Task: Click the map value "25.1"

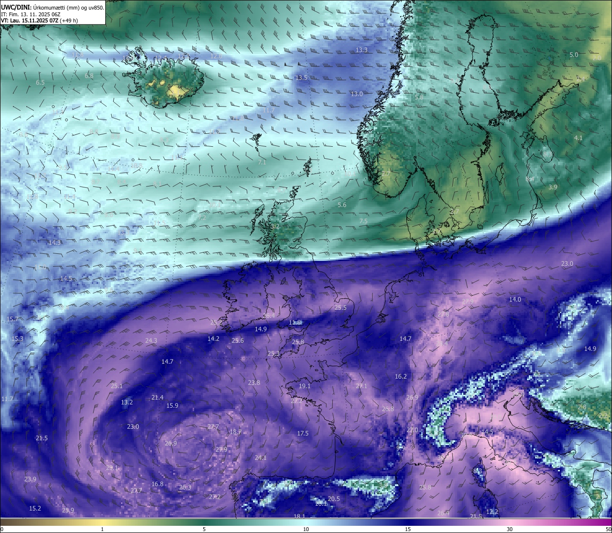Action: click(x=117, y=386)
